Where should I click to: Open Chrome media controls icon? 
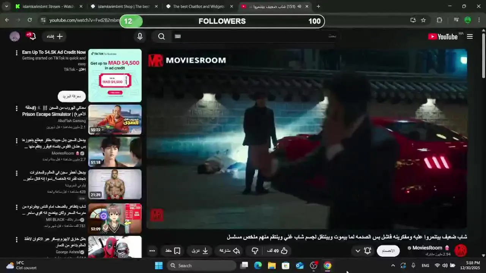tap(456, 20)
